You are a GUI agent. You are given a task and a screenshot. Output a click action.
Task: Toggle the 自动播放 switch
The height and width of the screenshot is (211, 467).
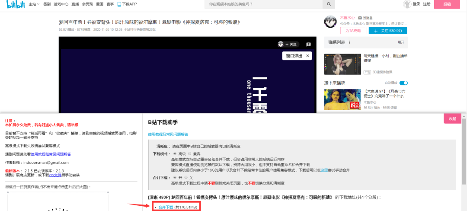(403, 83)
